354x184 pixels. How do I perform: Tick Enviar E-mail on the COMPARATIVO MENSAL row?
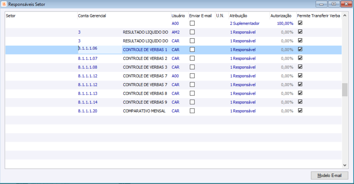click(x=192, y=111)
